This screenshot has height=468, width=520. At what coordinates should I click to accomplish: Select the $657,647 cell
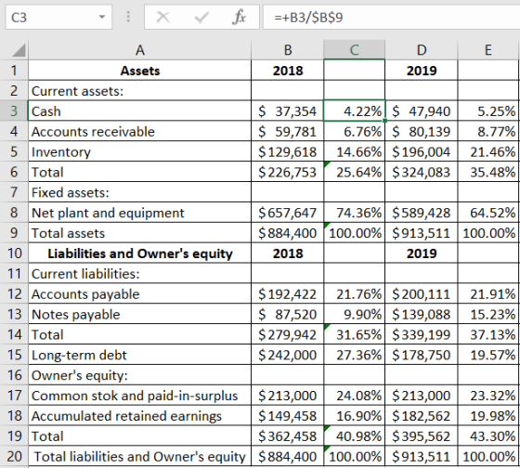click(288, 213)
